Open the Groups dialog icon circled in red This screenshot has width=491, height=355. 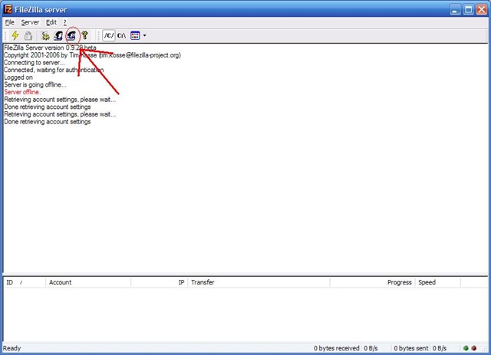tap(71, 36)
